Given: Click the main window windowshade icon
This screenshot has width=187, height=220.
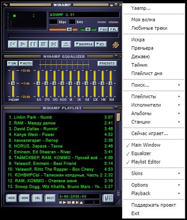Looking at the screenshot, I should (116, 5).
